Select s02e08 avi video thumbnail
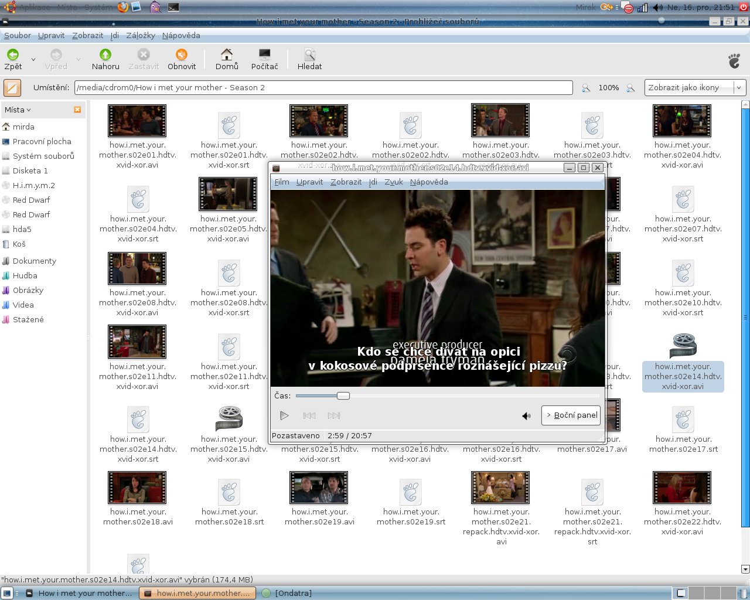The image size is (750, 600). coord(137,268)
